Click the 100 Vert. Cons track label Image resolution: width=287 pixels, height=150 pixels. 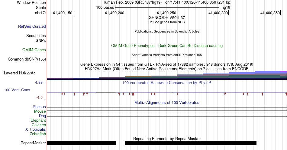(x=17, y=90)
